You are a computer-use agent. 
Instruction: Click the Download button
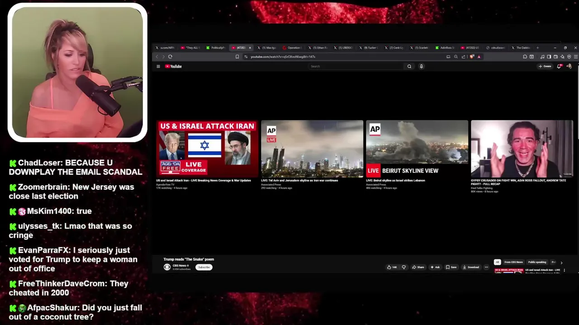(471, 267)
